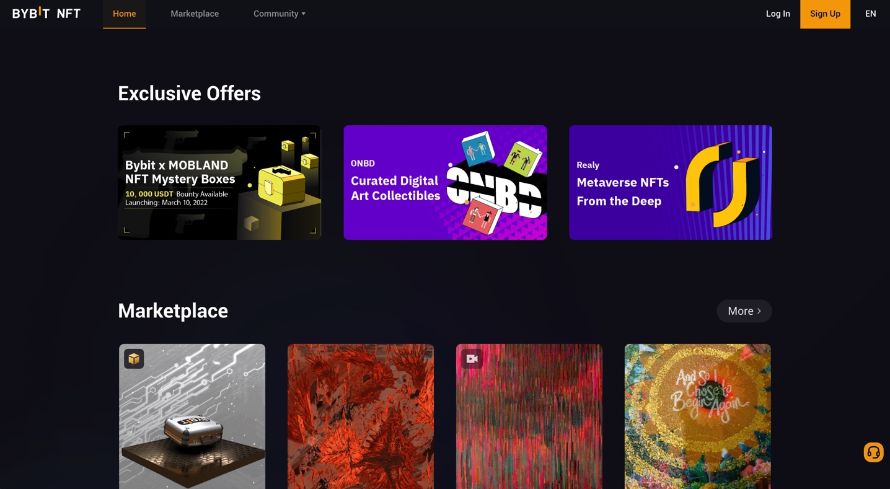Click the mystery box badge icon
The image size is (890, 489).
point(134,359)
